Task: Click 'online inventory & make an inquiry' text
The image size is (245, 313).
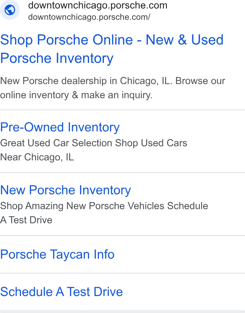Action: point(76,95)
